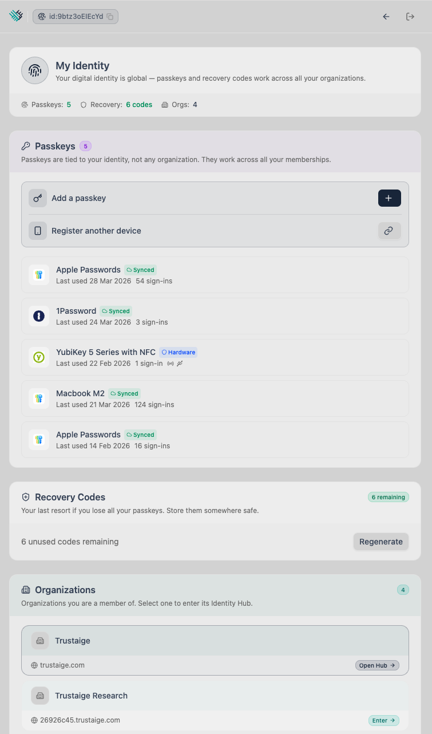
Task: Click the 6 codes recovery link in the summary bar
Action: tap(139, 105)
